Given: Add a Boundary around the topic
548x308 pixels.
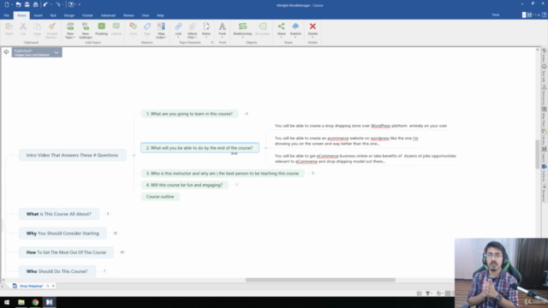Looking at the screenshot, I should [x=263, y=29].
